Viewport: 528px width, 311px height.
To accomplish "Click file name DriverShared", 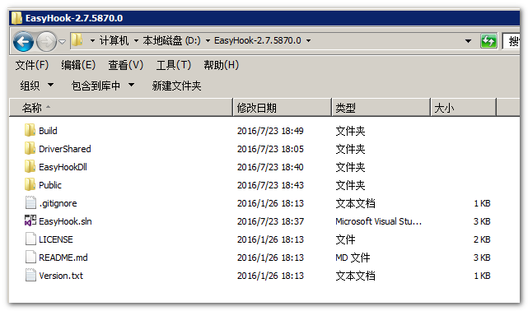I will (x=64, y=149).
